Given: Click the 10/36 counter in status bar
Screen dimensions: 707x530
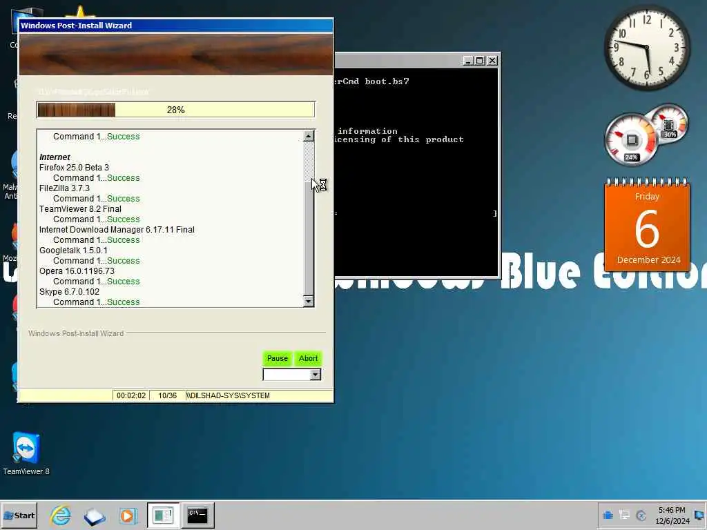Looking at the screenshot, I should coord(167,395).
